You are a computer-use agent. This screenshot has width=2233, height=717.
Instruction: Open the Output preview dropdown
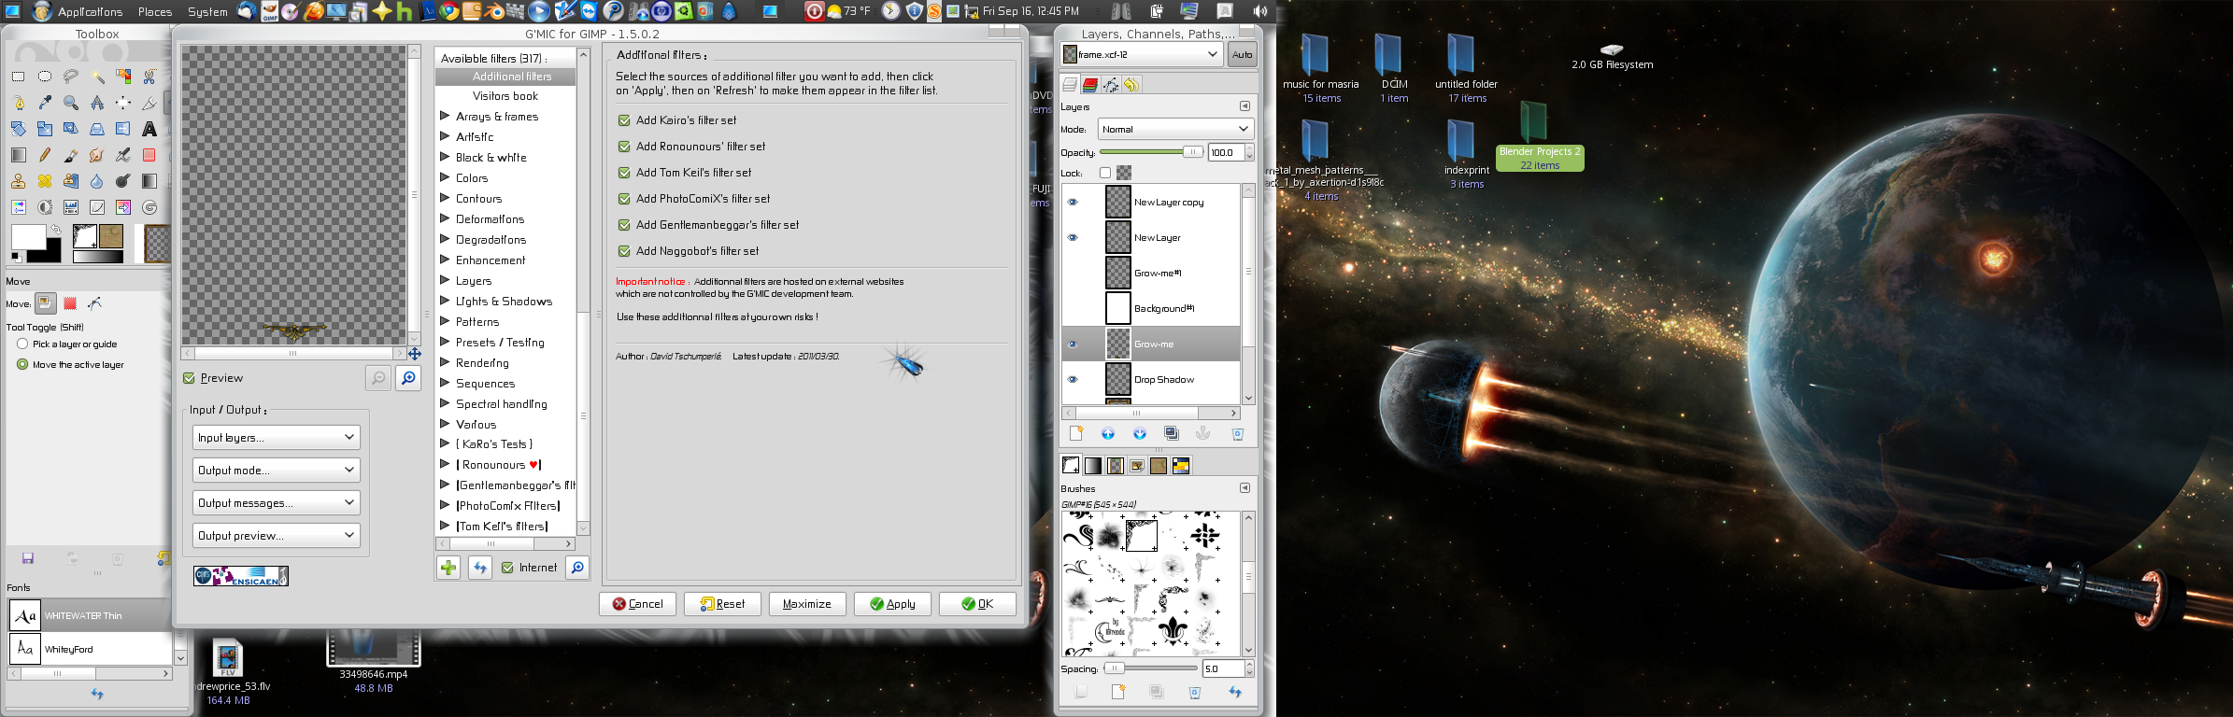(276, 535)
